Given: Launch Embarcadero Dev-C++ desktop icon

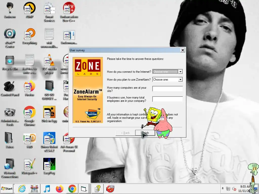Looking at the screenshot, I should coord(69,12).
